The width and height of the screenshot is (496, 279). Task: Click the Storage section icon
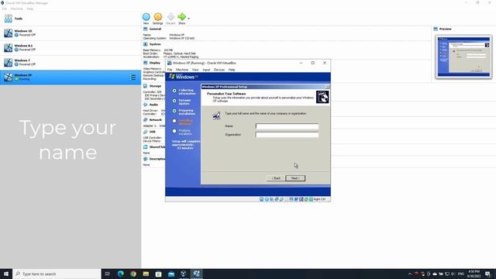[x=146, y=86]
